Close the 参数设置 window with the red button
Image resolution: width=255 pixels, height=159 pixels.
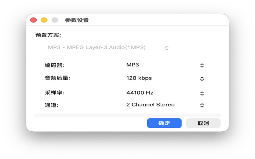[33, 20]
